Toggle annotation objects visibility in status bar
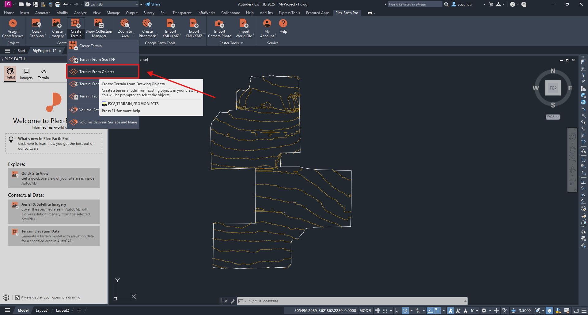The height and width of the screenshot is (315, 588). tap(451, 311)
